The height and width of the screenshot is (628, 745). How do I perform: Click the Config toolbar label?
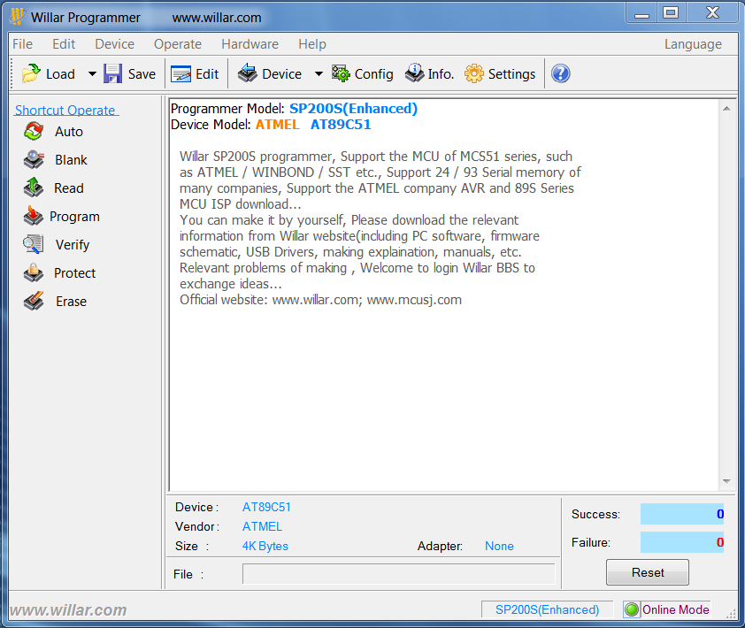(x=374, y=74)
